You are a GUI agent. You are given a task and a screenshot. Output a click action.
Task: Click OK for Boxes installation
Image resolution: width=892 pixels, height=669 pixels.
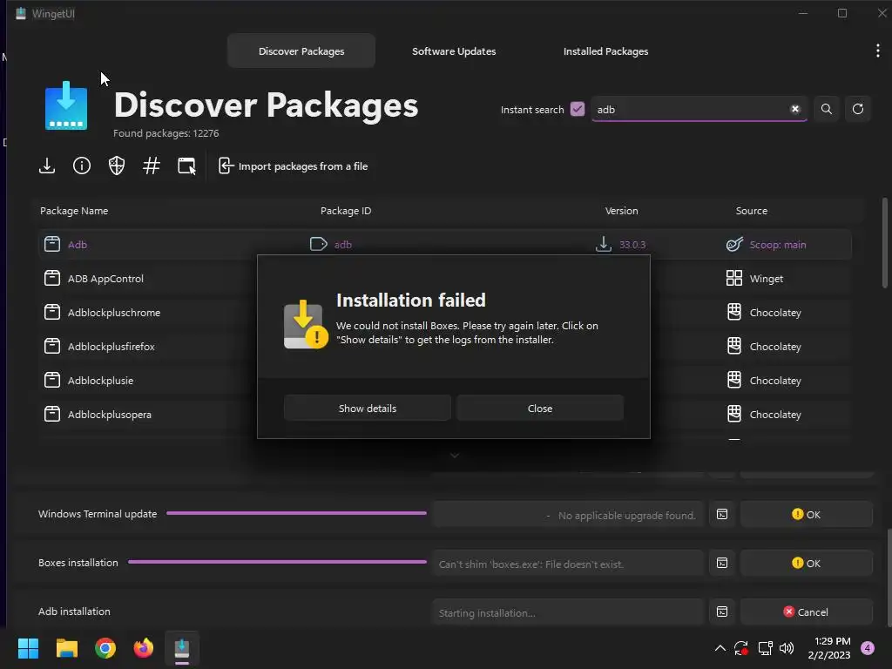tap(807, 564)
